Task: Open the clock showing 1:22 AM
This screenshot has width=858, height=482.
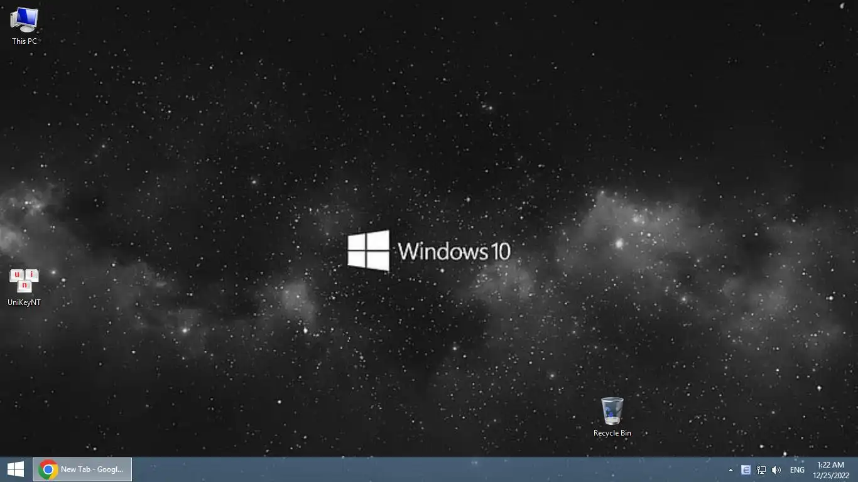Action: click(830, 470)
